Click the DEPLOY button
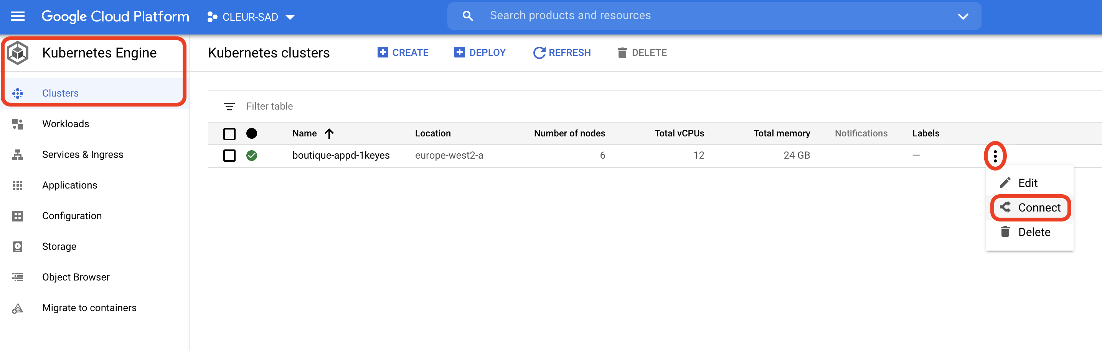This screenshot has height=351, width=1102. click(480, 52)
